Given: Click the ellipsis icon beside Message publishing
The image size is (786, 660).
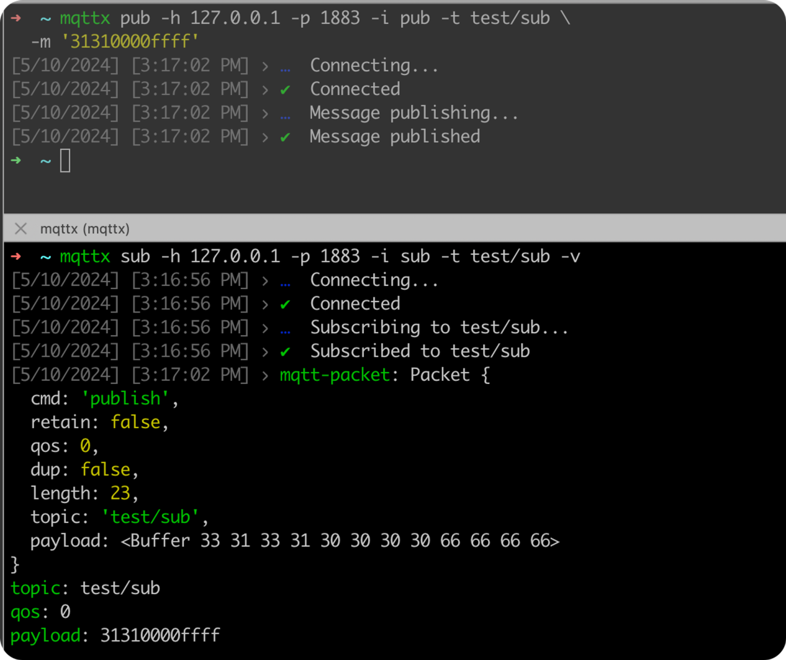Looking at the screenshot, I should (285, 113).
